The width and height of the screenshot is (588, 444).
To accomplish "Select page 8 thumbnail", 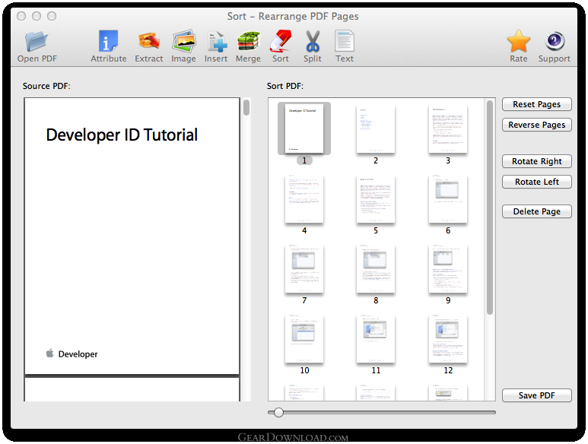I will pyautogui.click(x=376, y=268).
